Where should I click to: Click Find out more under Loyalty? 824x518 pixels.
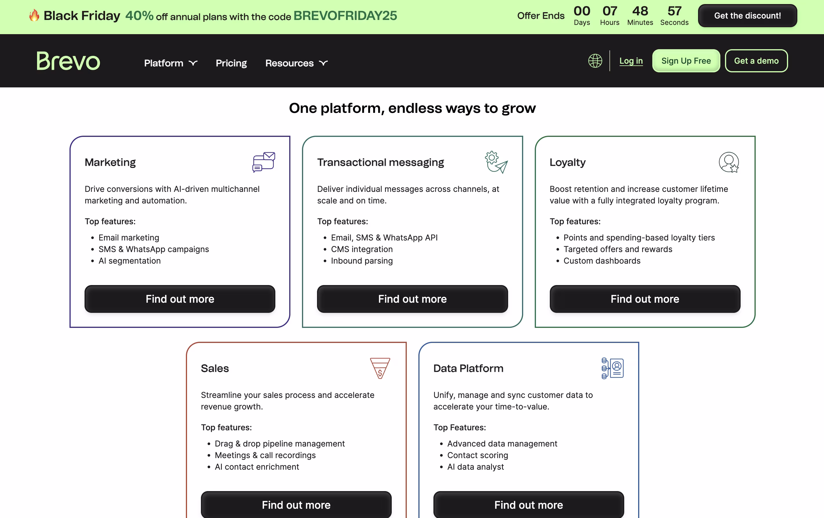tap(645, 299)
